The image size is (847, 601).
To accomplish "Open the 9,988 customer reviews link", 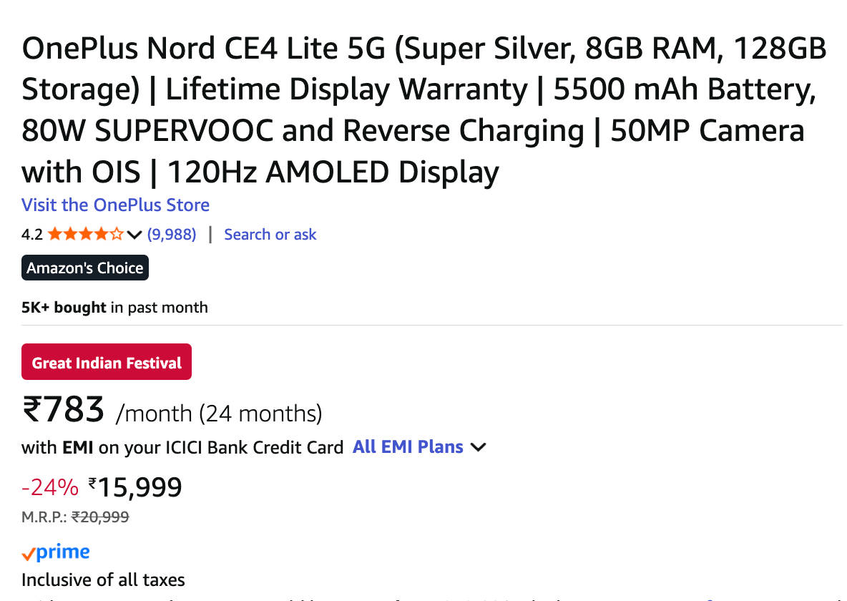I will pyautogui.click(x=172, y=235).
